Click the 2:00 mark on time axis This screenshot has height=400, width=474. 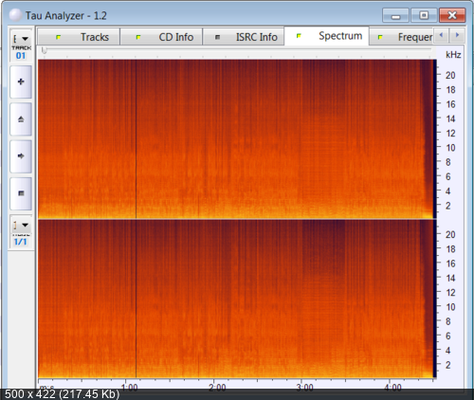pyautogui.click(x=217, y=387)
